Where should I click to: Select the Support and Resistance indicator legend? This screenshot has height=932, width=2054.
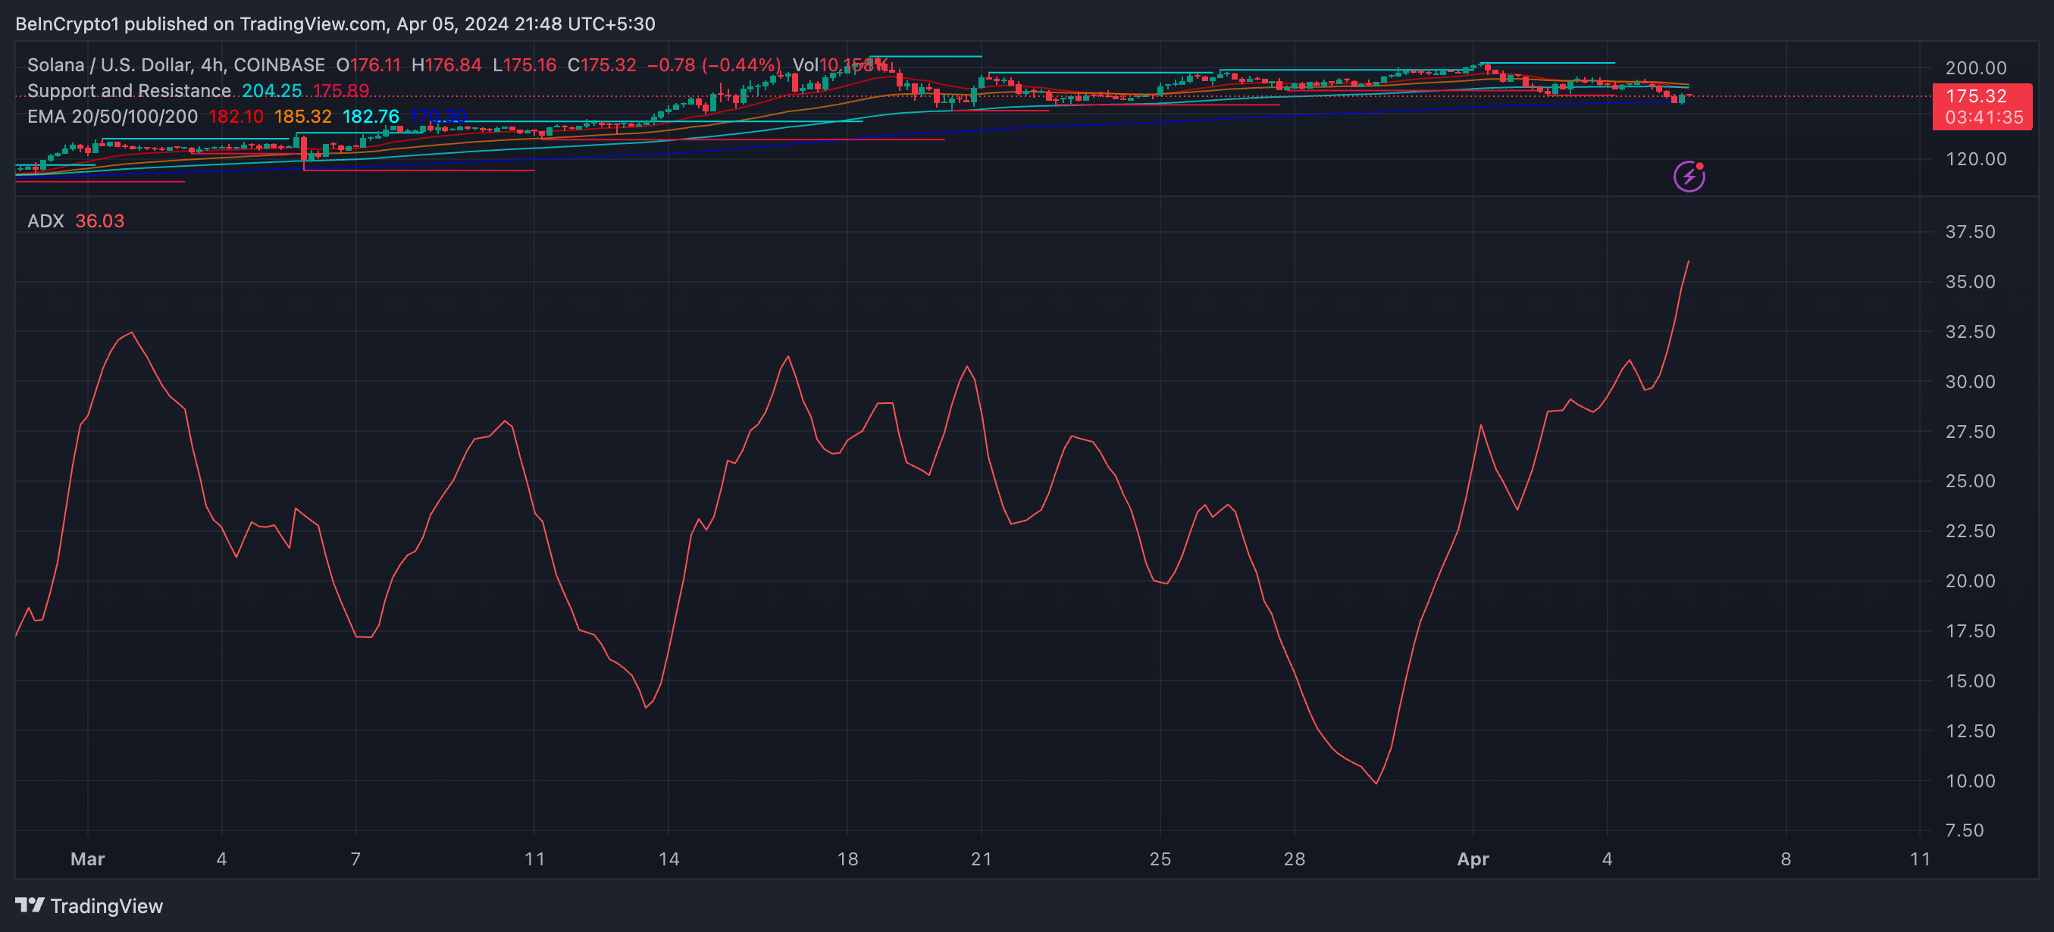pos(129,91)
